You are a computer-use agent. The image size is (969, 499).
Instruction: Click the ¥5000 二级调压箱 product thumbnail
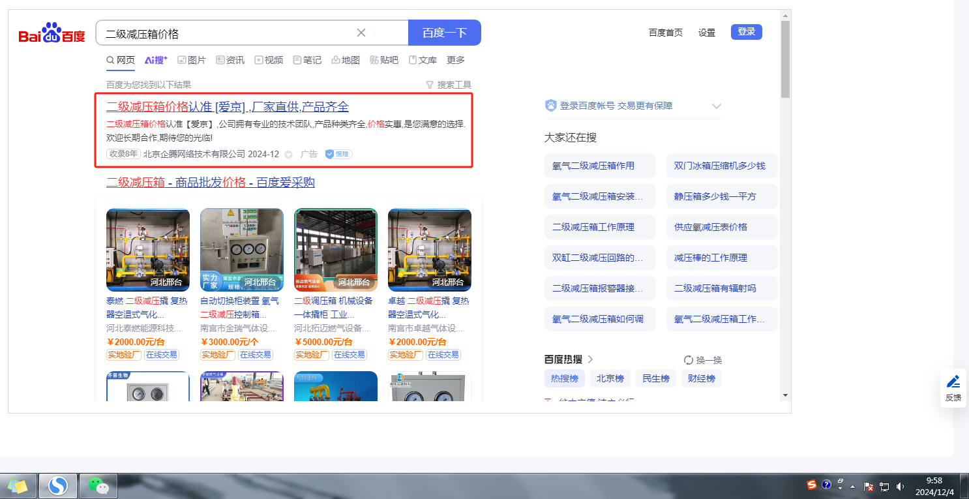336,250
